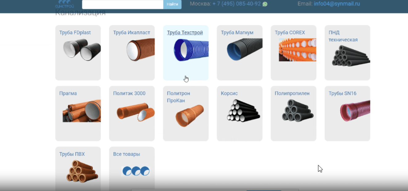Open the Политрон ПроКан link

[x=179, y=97]
